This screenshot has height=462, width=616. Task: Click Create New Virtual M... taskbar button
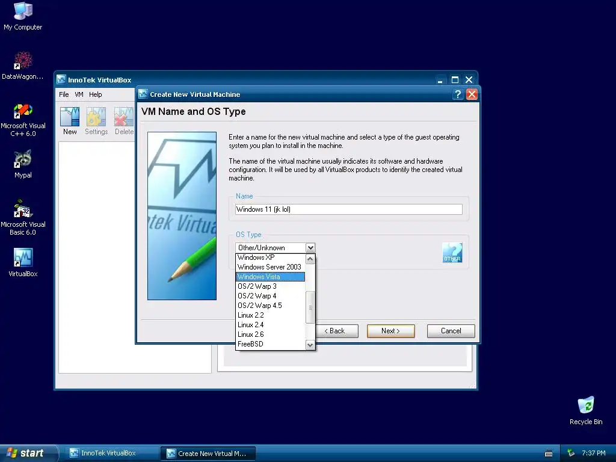[209, 454]
